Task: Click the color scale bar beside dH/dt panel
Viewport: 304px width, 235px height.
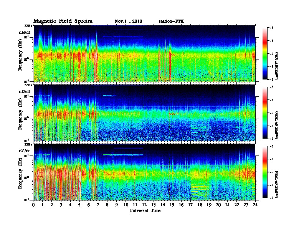Action: coord(265,53)
